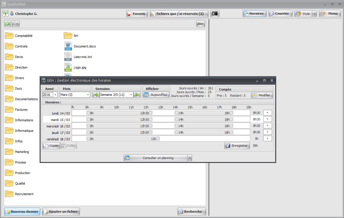Open the Semaine 3/5 (11) combo box

tap(116, 95)
